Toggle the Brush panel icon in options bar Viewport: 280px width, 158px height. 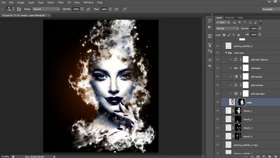pyautogui.click(x=19, y=9)
